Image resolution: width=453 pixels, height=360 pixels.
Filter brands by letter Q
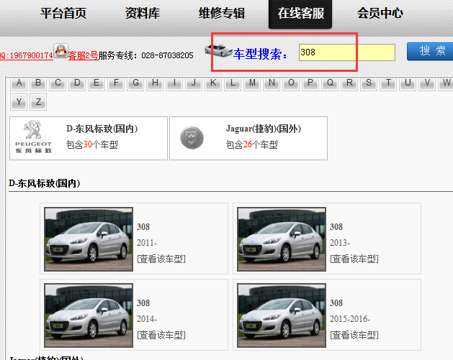[330, 83]
